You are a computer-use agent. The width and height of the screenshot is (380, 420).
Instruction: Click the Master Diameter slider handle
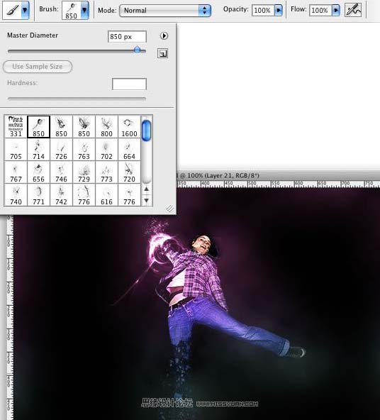click(x=137, y=49)
